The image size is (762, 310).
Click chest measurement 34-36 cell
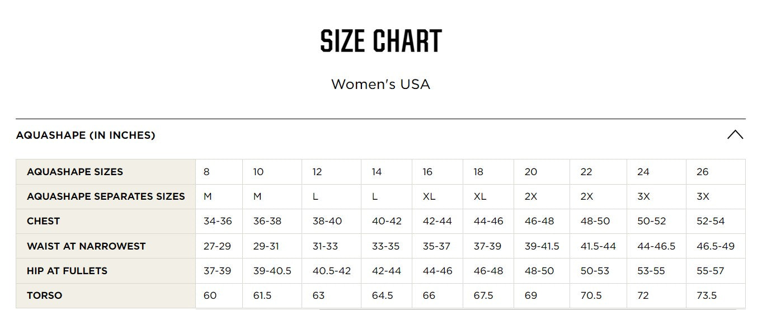(x=218, y=221)
